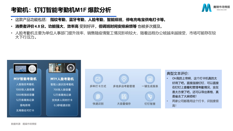Click the bullet 消费者评价4.8分

[x=89, y=26]
